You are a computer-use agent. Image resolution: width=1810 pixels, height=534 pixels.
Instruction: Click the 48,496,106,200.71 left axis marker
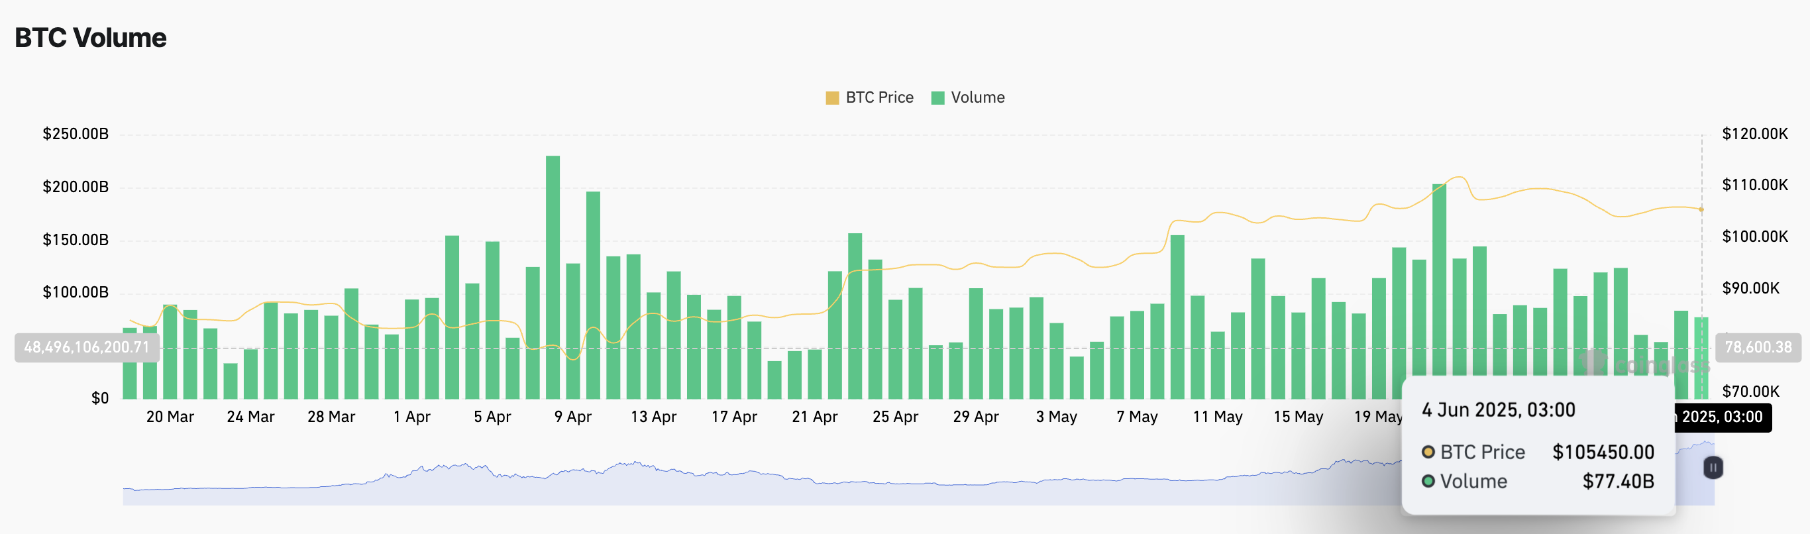point(86,347)
